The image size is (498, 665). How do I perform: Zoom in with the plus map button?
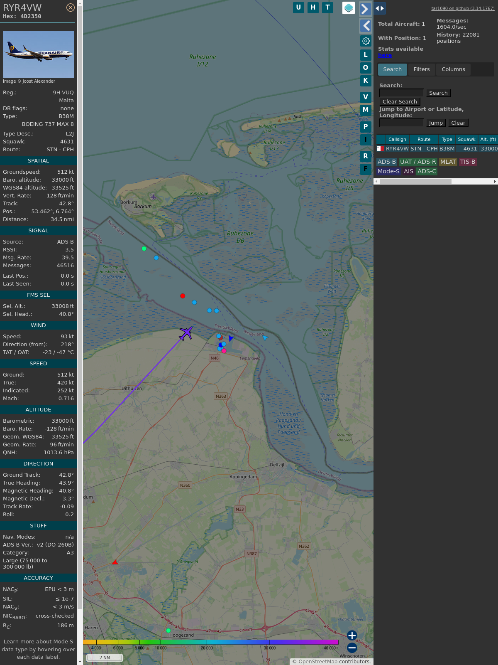tap(352, 635)
